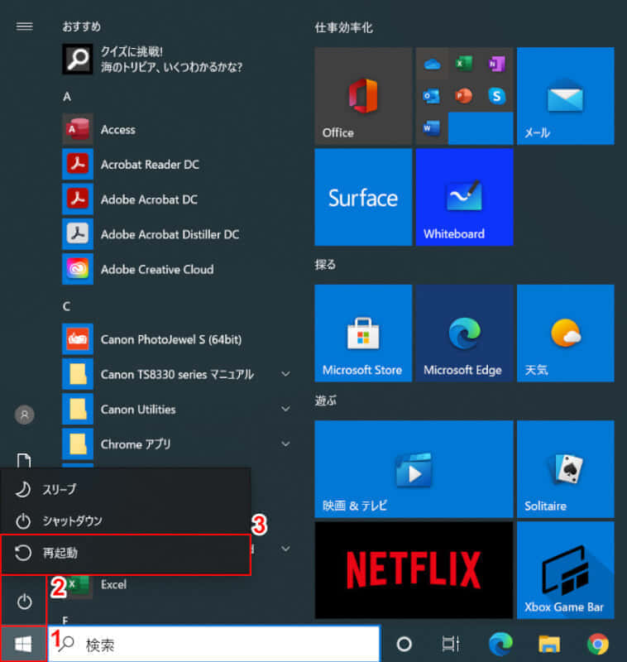Open the PowerPoint mini icon in the tile group
627x662 pixels.
tap(464, 96)
